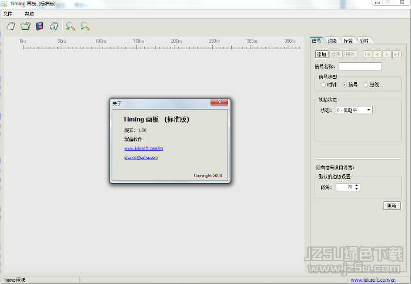
Task: Click the 倾角 value field showing 70
Action: [345, 187]
